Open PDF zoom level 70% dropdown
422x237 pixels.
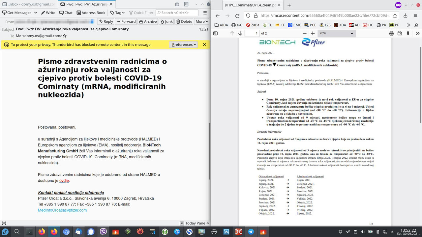click(x=336, y=33)
